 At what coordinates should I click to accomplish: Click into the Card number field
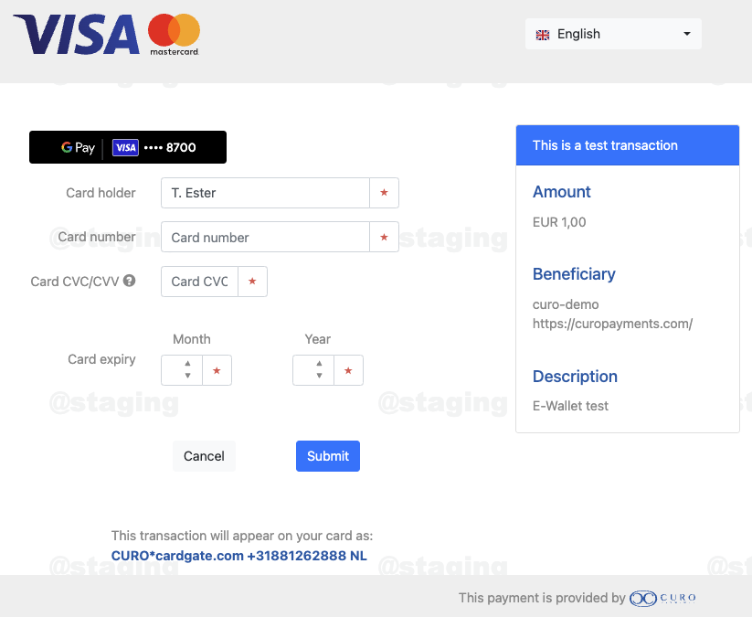coord(265,238)
